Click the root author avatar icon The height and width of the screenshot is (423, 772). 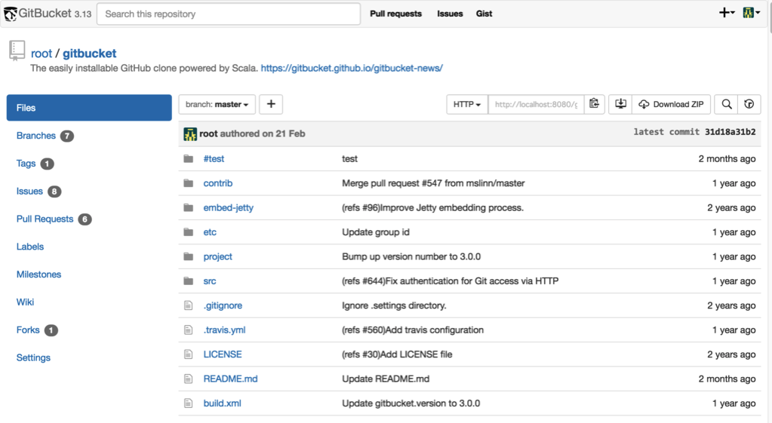point(190,133)
